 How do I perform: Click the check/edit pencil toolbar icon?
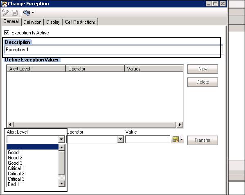(5, 13)
